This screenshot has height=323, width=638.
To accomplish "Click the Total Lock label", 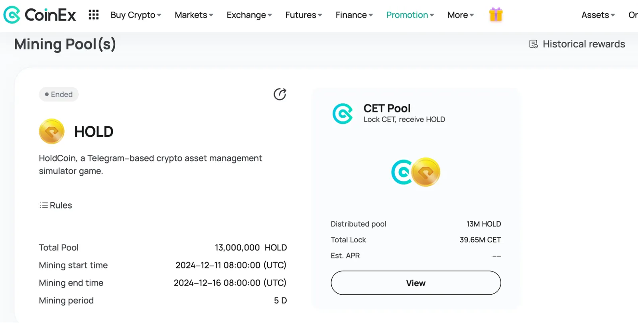I will [x=348, y=240].
